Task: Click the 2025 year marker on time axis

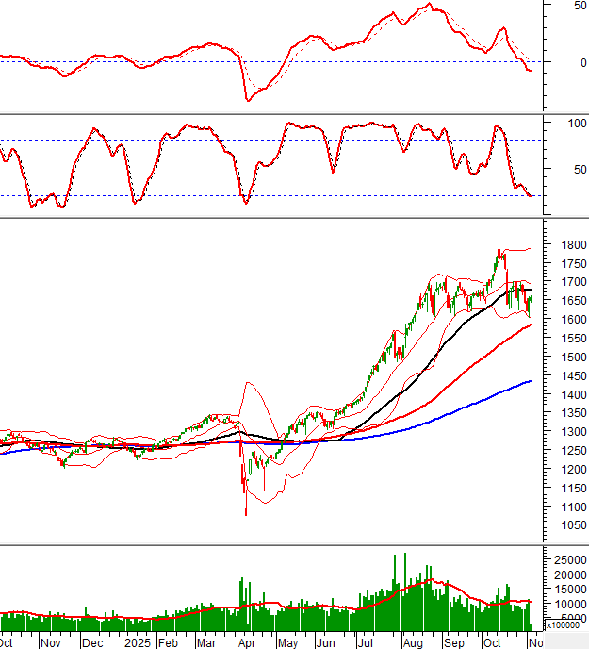Action: click(x=137, y=641)
